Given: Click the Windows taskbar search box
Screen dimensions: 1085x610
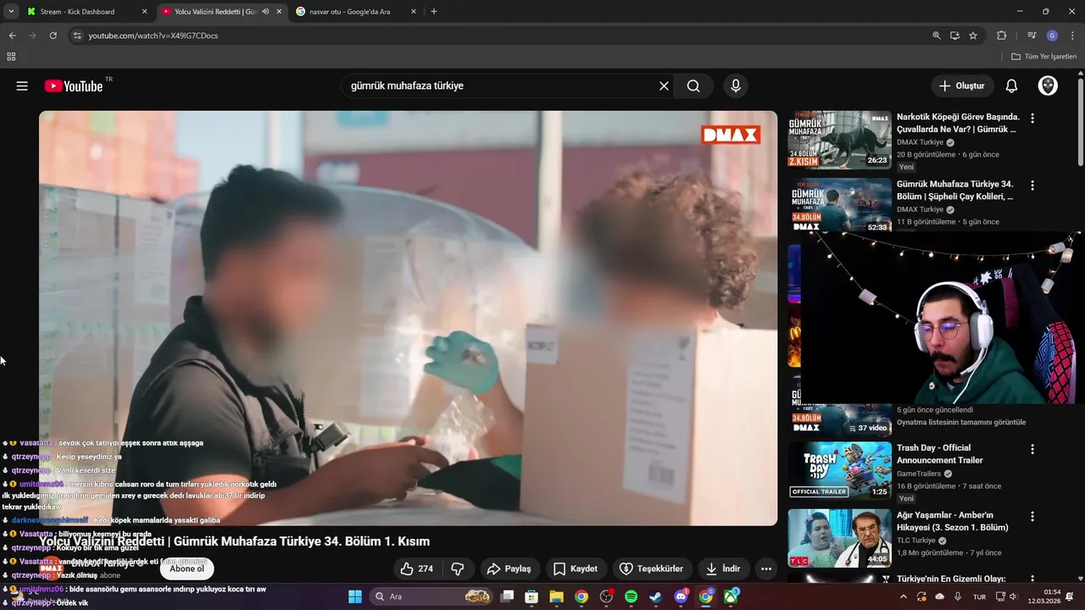Looking at the screenshot, I should tap(432, 596).
